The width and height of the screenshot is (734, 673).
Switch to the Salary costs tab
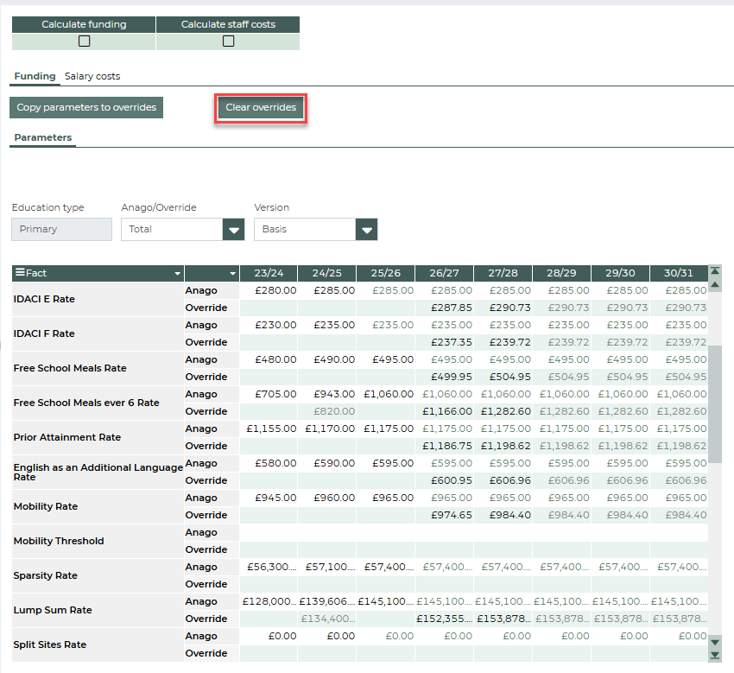tap(92, 76)
